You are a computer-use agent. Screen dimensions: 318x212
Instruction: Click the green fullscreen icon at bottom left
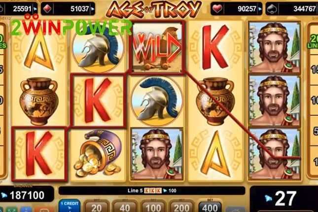[11, 210]
